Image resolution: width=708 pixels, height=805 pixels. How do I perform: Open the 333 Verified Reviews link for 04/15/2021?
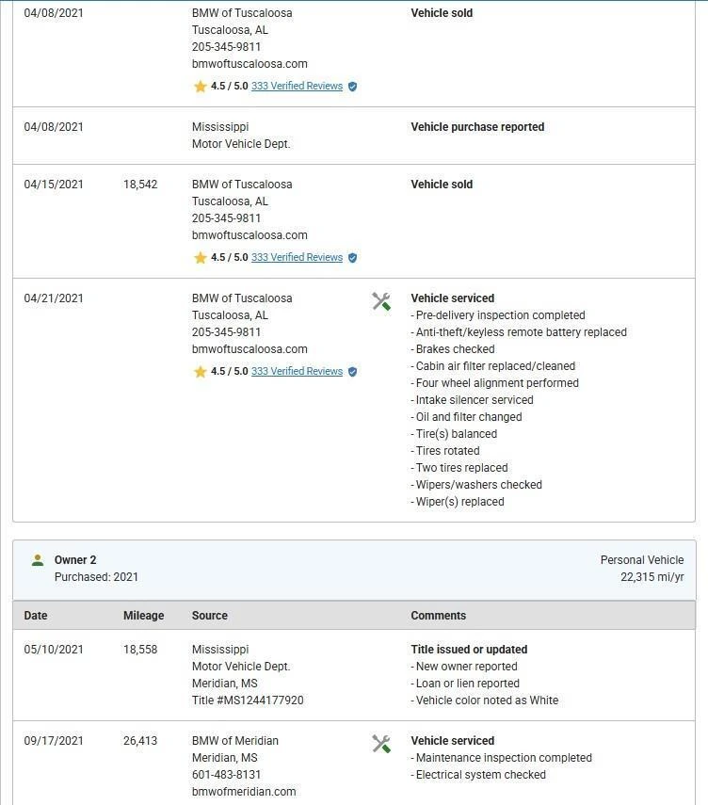pyautogui.click(x=297, y=258)
